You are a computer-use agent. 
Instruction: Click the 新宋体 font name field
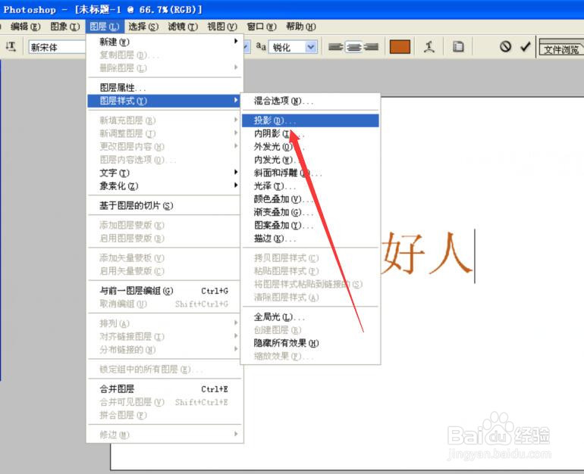(x=57, y=47)
